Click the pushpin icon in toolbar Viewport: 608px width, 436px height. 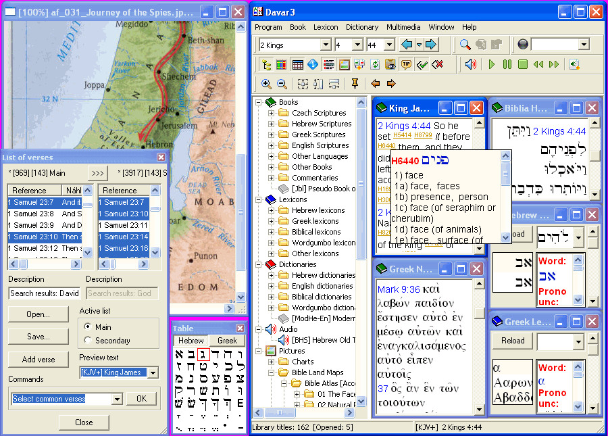(355, 83)
